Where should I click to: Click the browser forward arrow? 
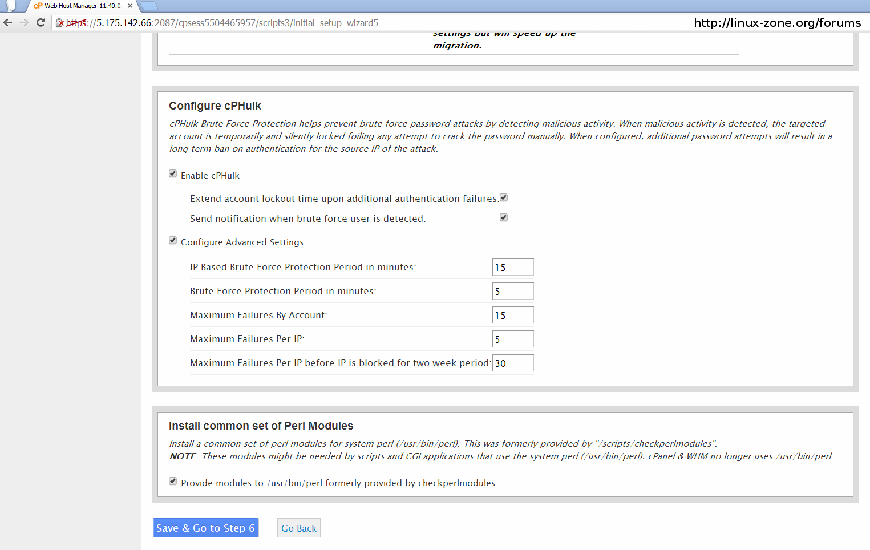(x=24, y=23)
